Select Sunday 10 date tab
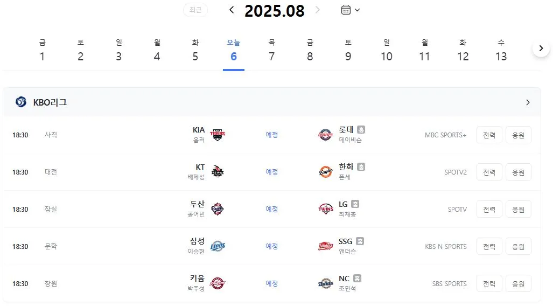This screenshot has width=553, height=306. pos(387,51)
